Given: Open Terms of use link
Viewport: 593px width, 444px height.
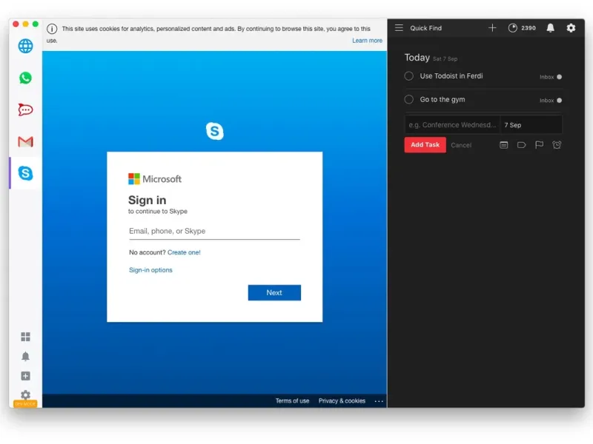Looking at the screenshot, I should tap(292, 401).
